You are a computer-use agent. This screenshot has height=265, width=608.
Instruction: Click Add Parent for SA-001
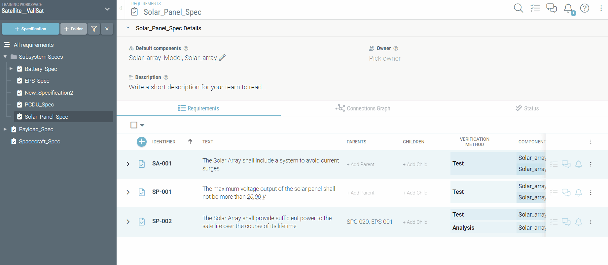click(360, 164)
